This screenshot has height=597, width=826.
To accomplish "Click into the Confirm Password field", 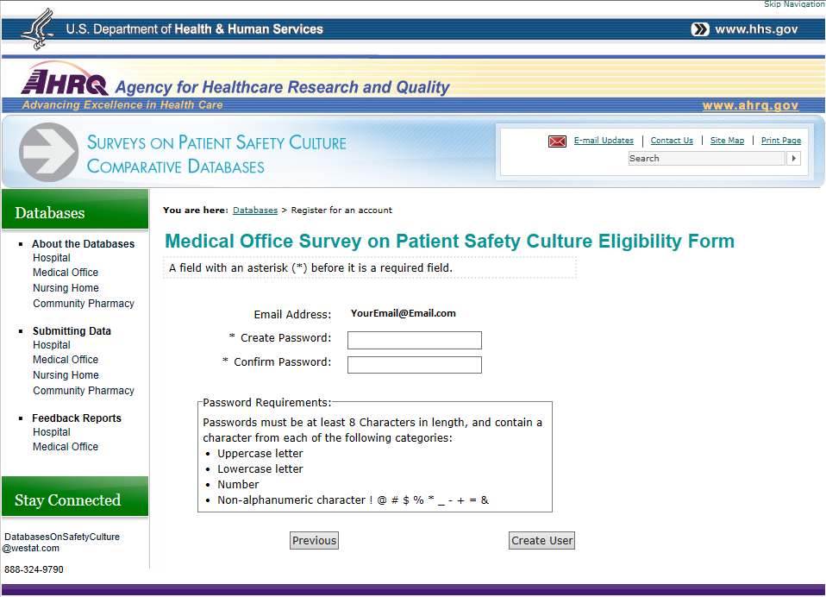I will tap(414, 365).
